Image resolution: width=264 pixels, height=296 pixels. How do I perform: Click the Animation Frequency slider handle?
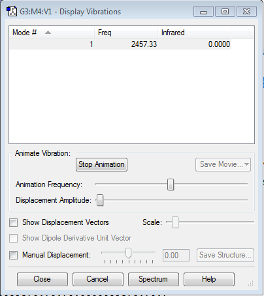171,185
